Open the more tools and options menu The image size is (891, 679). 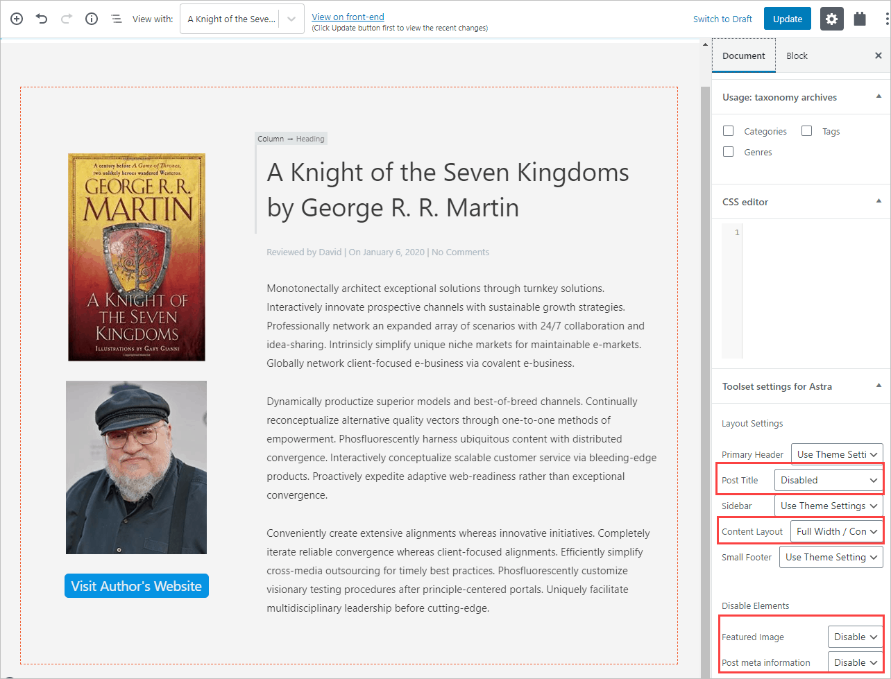pyautogui.click(x=887, y=19)
